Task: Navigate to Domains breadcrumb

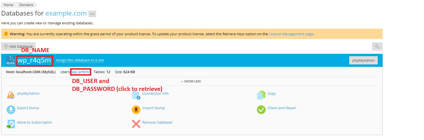Action: [26, 5]
